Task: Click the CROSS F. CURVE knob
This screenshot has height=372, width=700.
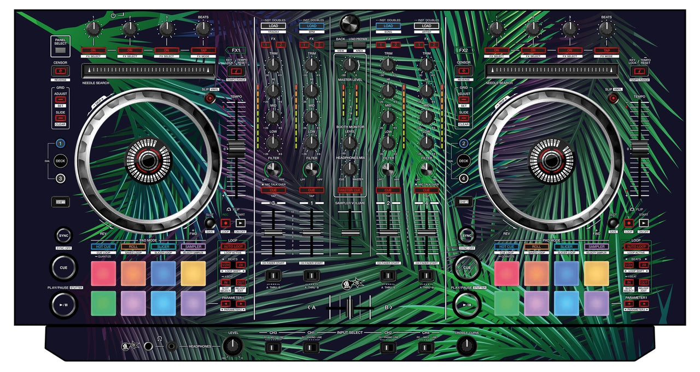Action: pos(466,345)
